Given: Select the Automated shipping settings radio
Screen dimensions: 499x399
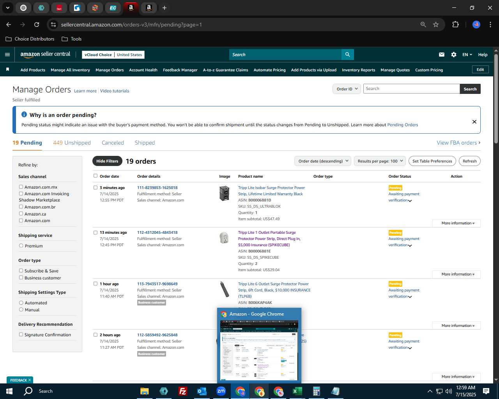Looking at the screenshot, I should [21, 303].
